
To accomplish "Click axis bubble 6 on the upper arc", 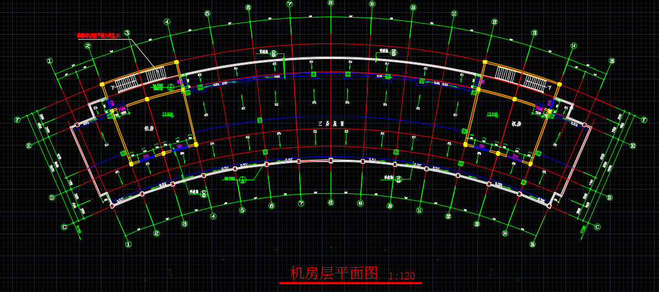I will click(249, 8).
